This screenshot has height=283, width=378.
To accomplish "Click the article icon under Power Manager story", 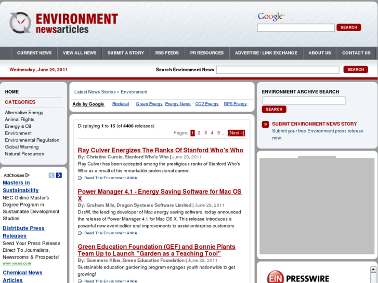I will 80,233.
